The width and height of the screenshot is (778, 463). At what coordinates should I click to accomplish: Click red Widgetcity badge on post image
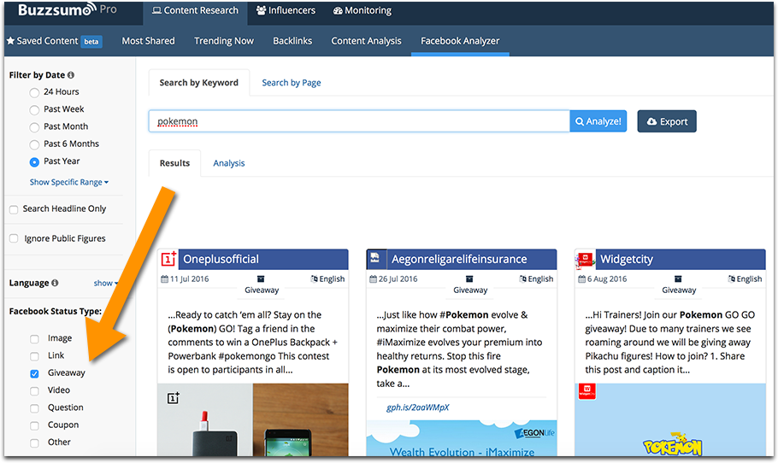tap(587, 391)
